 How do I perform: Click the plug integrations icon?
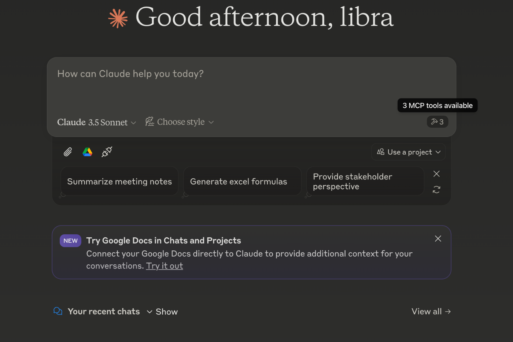click(x=107, y=152)
